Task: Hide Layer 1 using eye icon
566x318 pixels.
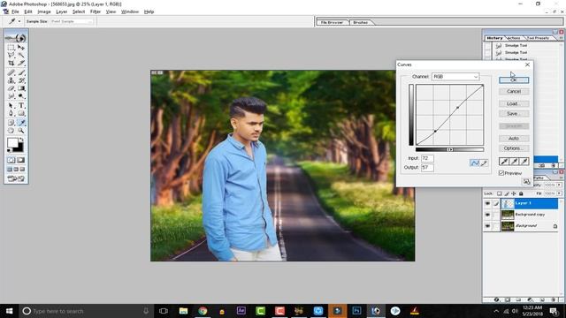Action: 487,203
